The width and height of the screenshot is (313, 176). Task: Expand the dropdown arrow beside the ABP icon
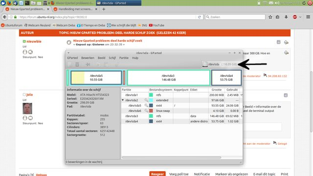(x=300, y=17)
